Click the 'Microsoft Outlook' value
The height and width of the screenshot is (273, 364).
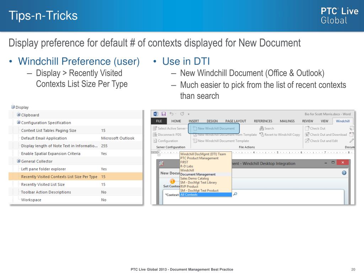[118, 138]
